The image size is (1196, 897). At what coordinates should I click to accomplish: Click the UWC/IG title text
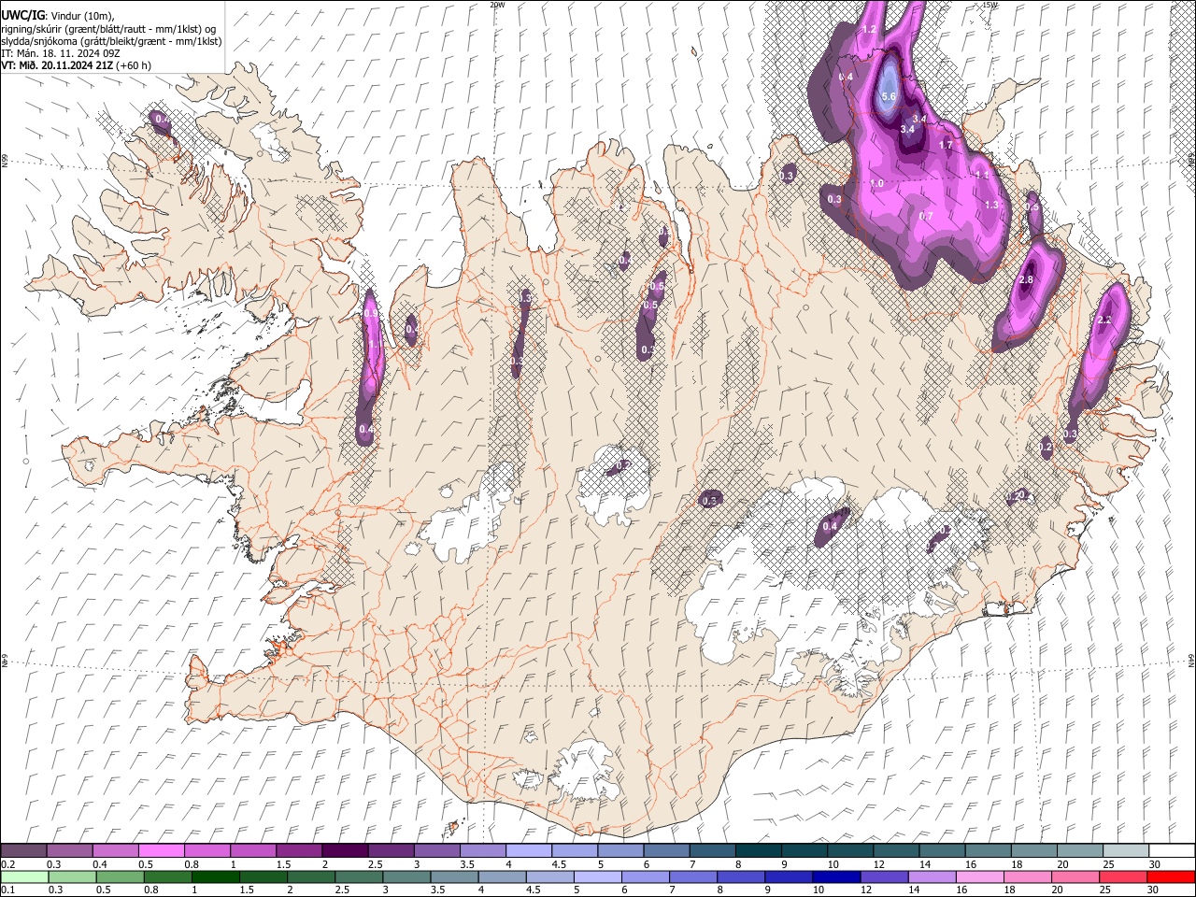[x=22, y=14]
